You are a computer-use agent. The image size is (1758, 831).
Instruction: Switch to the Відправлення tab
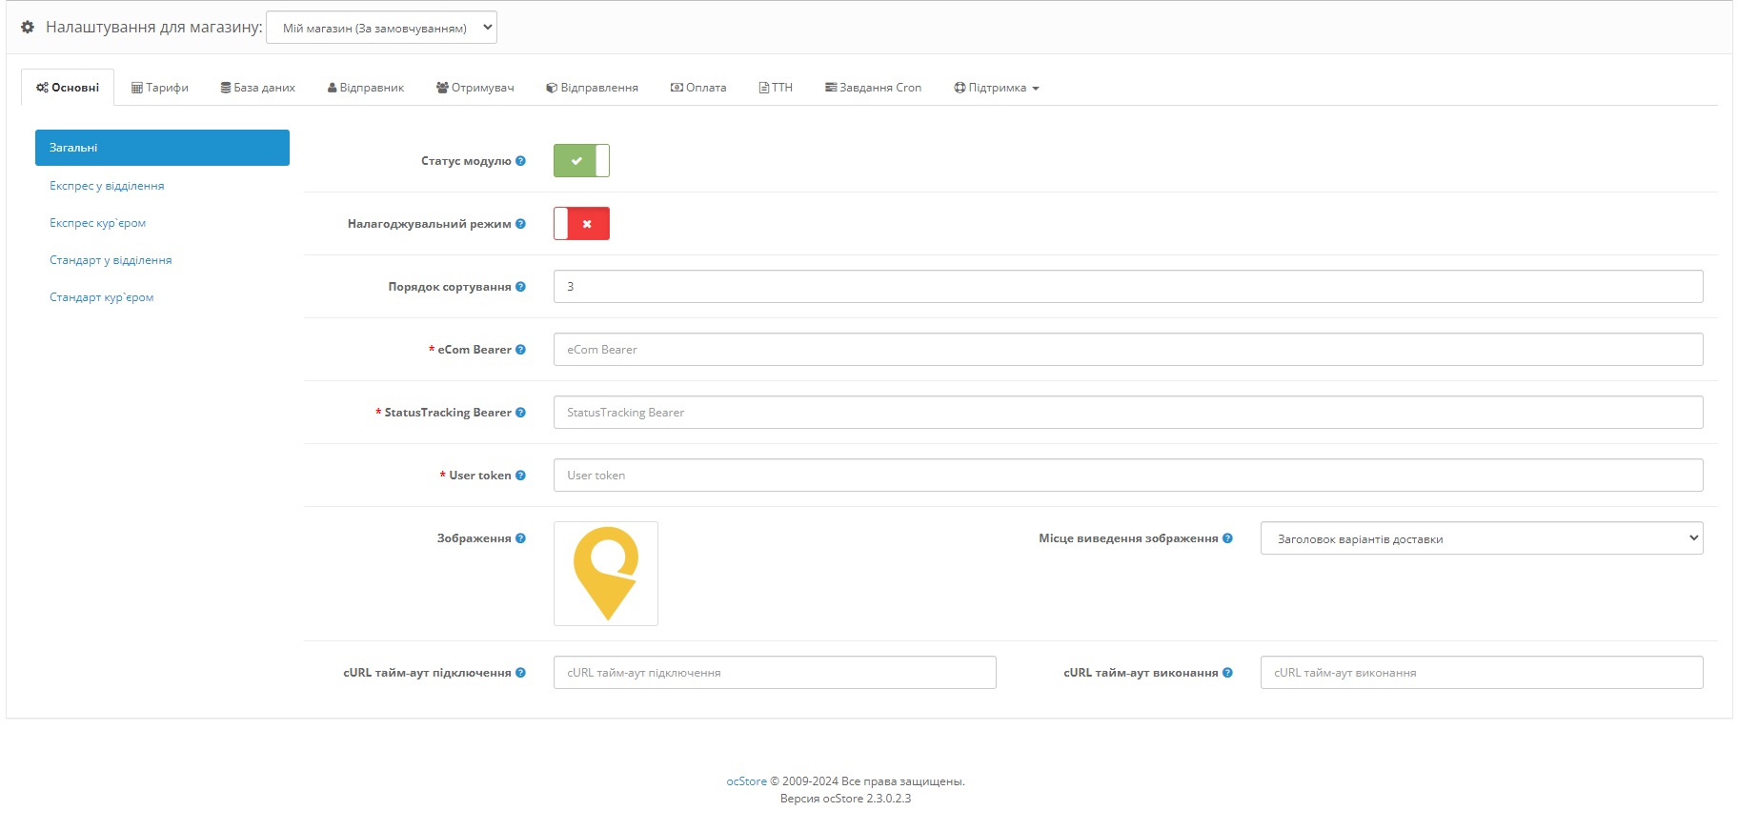coord(592,88)
